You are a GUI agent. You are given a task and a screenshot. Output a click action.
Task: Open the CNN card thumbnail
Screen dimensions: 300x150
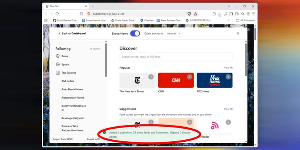[x=176, y=80]
